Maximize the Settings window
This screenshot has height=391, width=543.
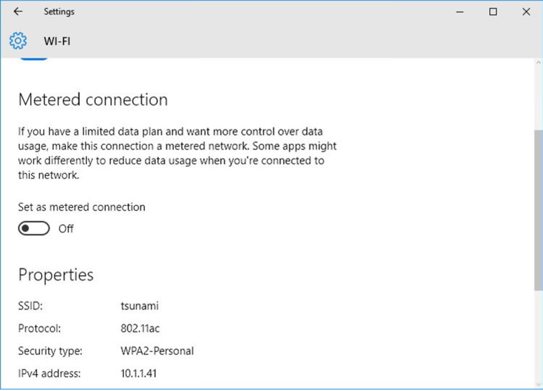click(493, 12)
